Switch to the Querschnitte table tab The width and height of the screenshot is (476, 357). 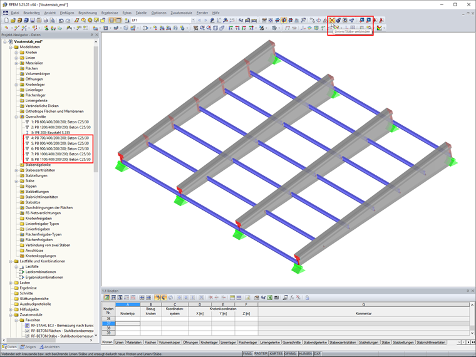(291, 343)
